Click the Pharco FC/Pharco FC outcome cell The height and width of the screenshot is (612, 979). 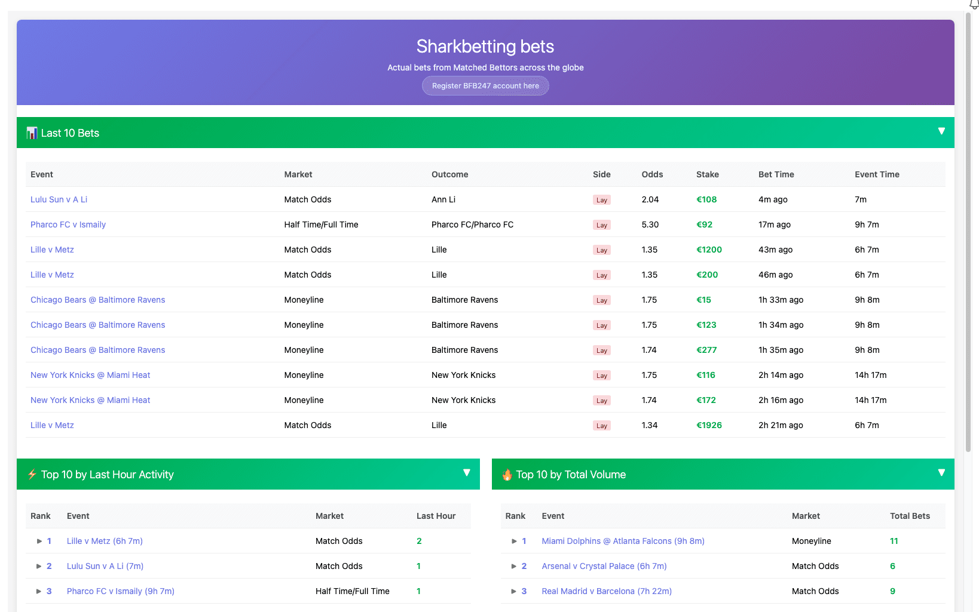472,224
